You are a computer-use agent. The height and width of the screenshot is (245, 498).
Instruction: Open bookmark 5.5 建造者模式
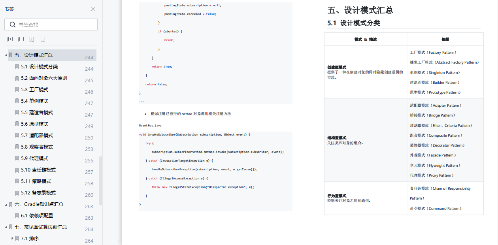[37, 113]
